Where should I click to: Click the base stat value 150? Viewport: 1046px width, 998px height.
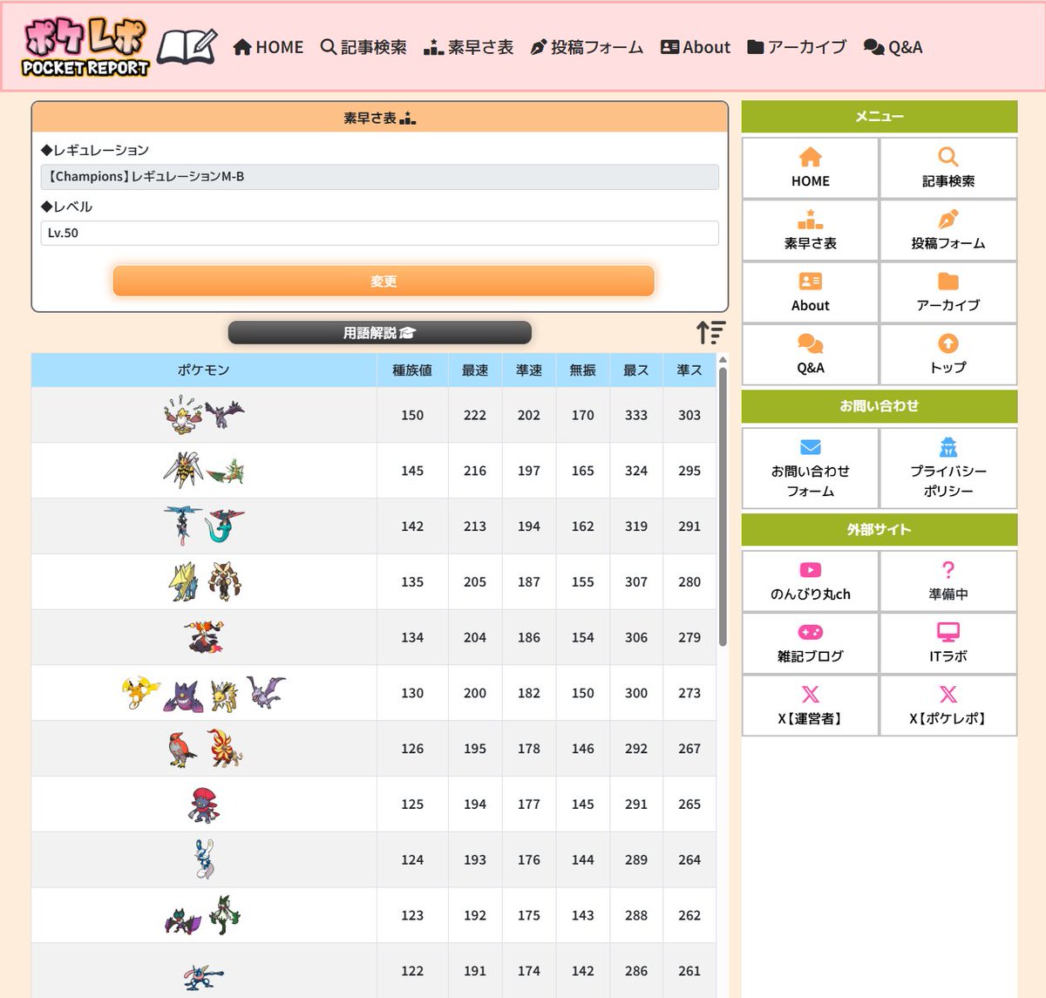(x=412, y=415)
